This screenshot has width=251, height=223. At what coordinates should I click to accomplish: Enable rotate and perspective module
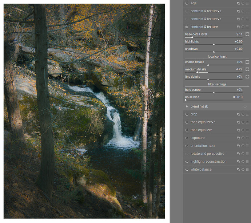click(x=187, y=154)
